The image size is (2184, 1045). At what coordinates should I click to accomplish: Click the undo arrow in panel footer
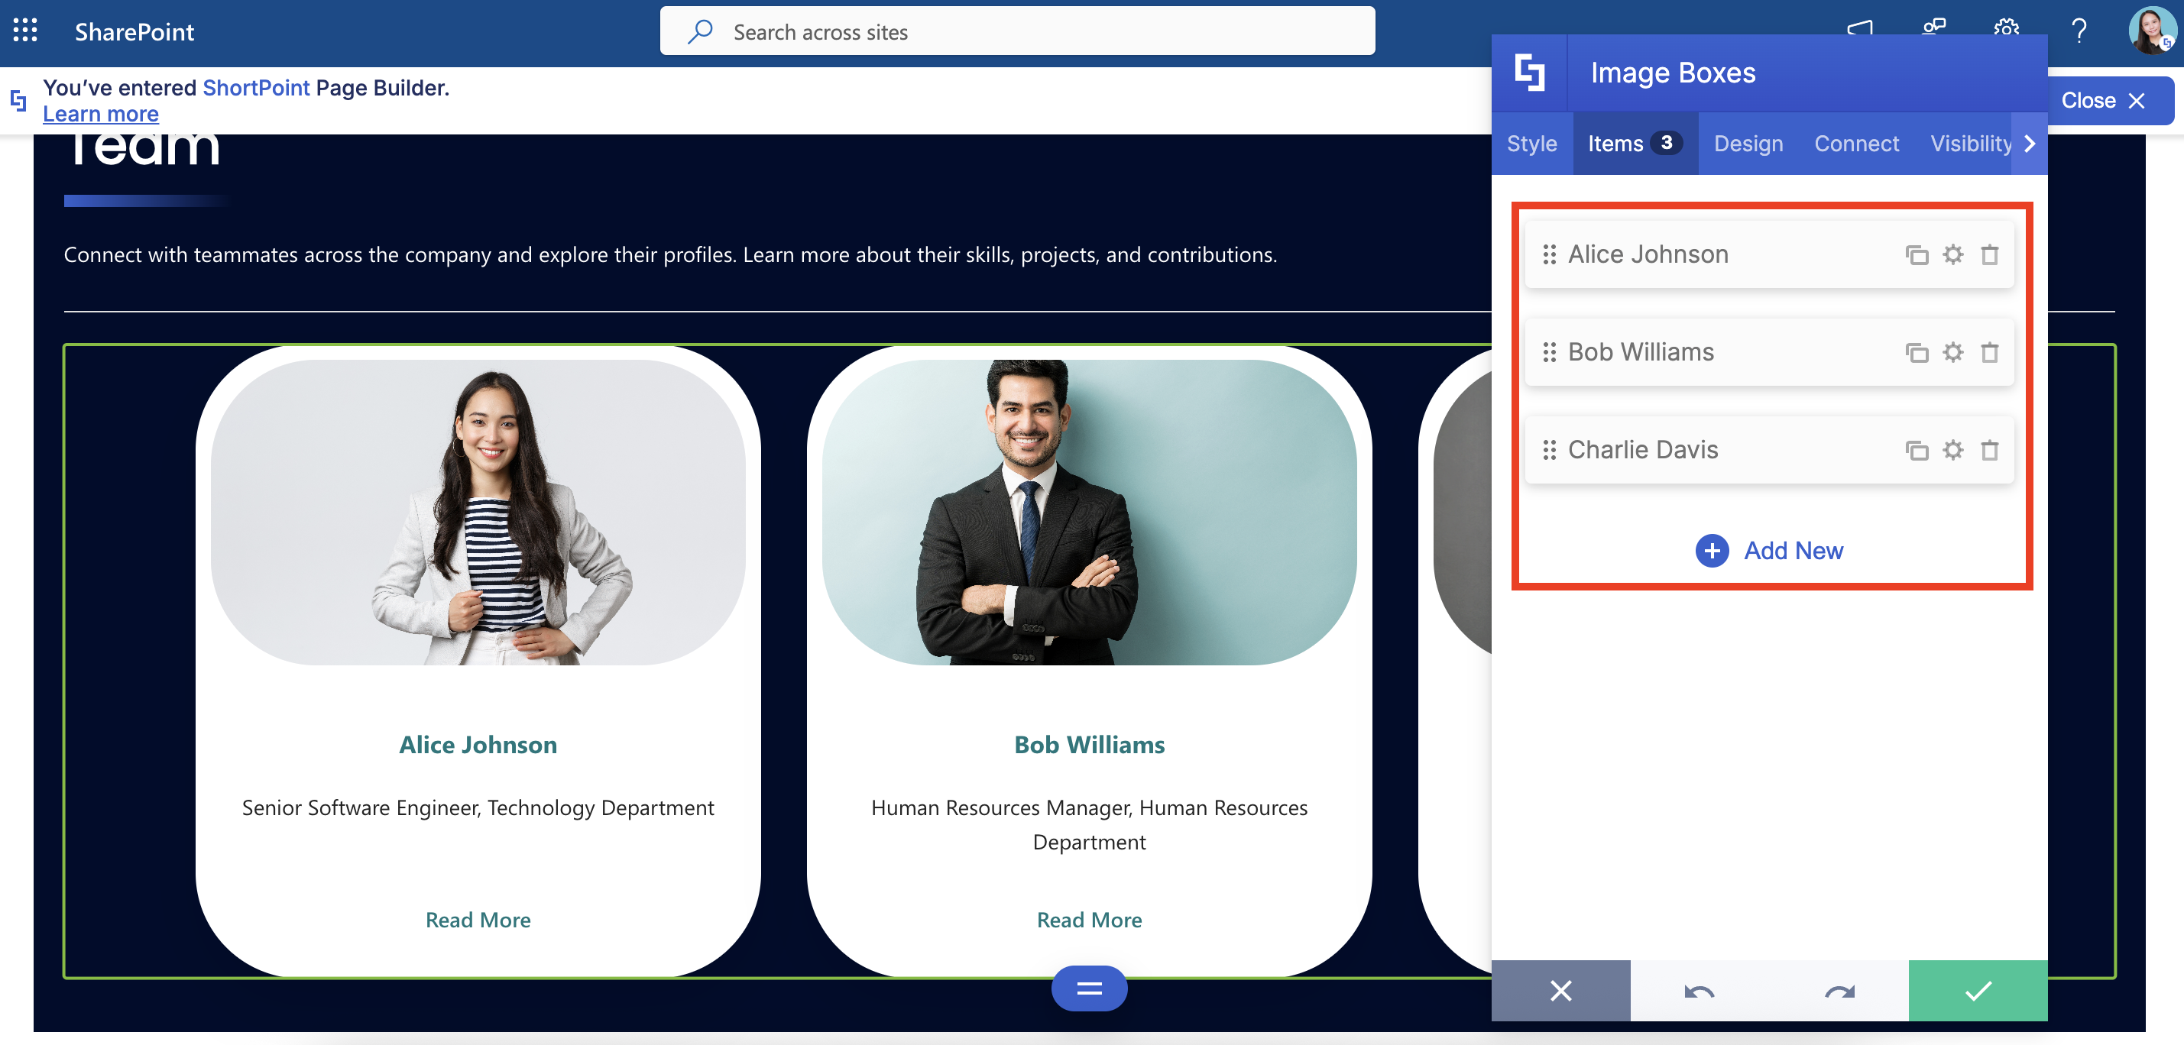[x=1698, y=990]
